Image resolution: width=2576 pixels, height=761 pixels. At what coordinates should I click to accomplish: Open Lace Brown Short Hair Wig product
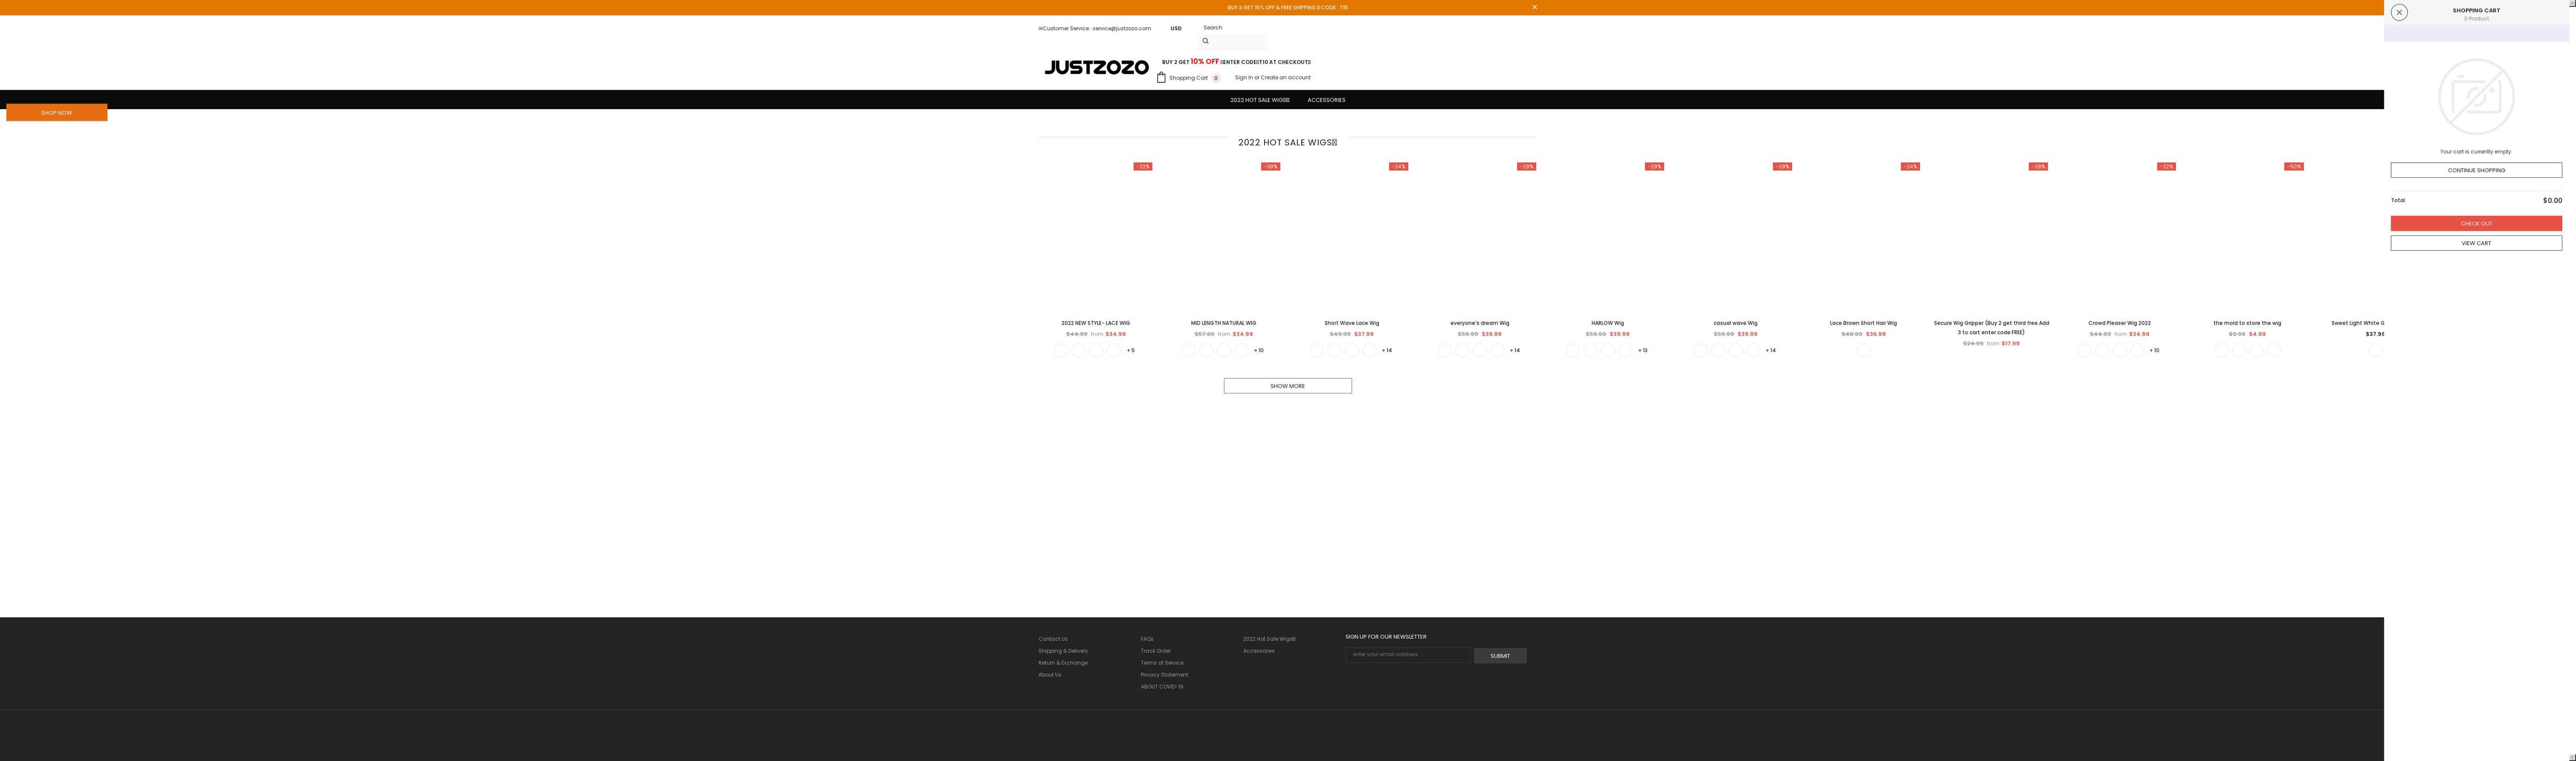coord(1863,323)
